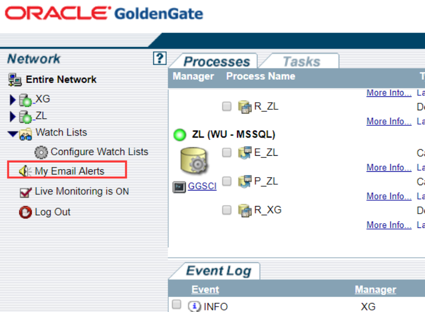This screenshot has height=312, width=425.
Task: Click the green status dot for ZL manager
Action: [x=180, y=135]
